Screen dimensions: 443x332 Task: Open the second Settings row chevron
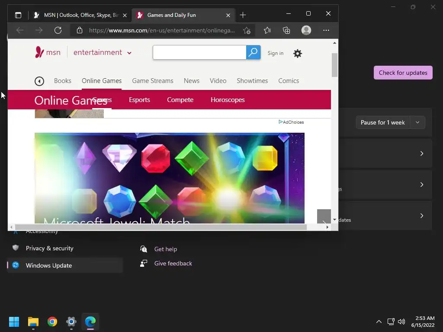[421, 184]
